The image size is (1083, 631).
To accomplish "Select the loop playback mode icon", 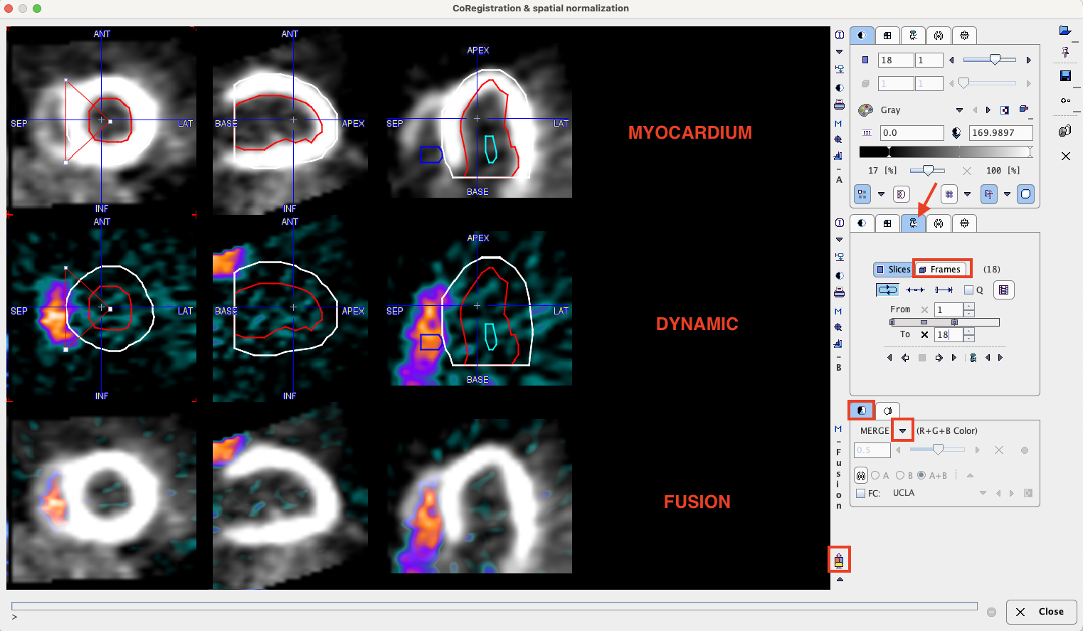I will (x=887, y=290).
